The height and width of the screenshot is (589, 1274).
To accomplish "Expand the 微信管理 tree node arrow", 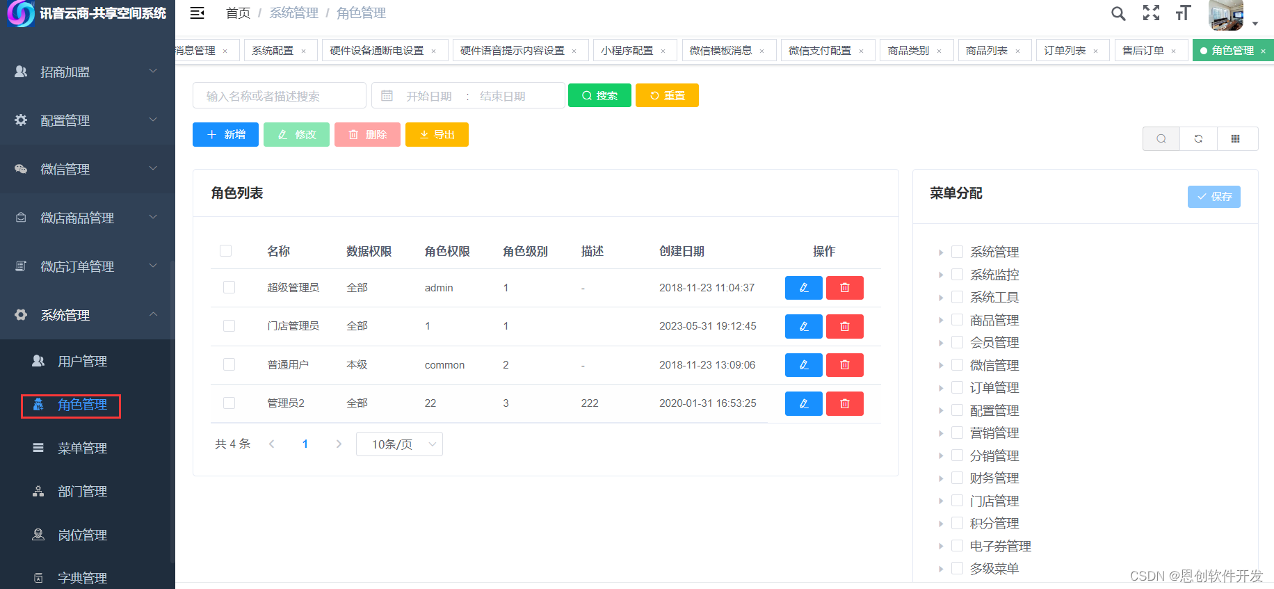I will (941, 366).
